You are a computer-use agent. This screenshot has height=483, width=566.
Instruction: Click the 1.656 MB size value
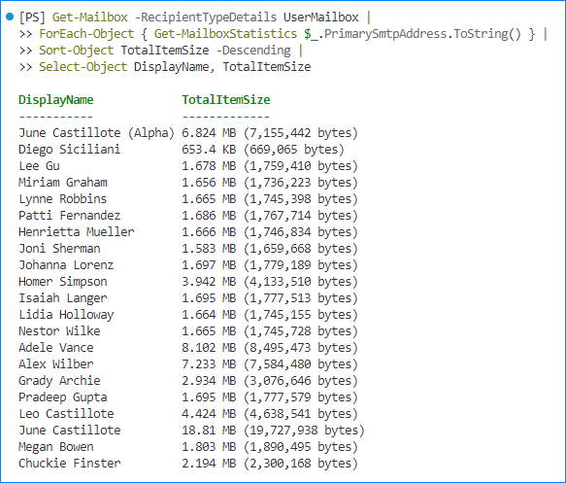click(x=209, y=183)
